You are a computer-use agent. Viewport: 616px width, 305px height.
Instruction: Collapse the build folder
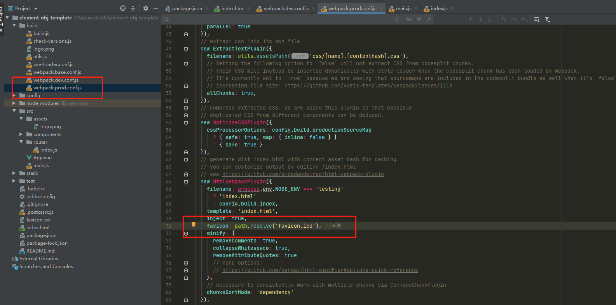(14, 25)
